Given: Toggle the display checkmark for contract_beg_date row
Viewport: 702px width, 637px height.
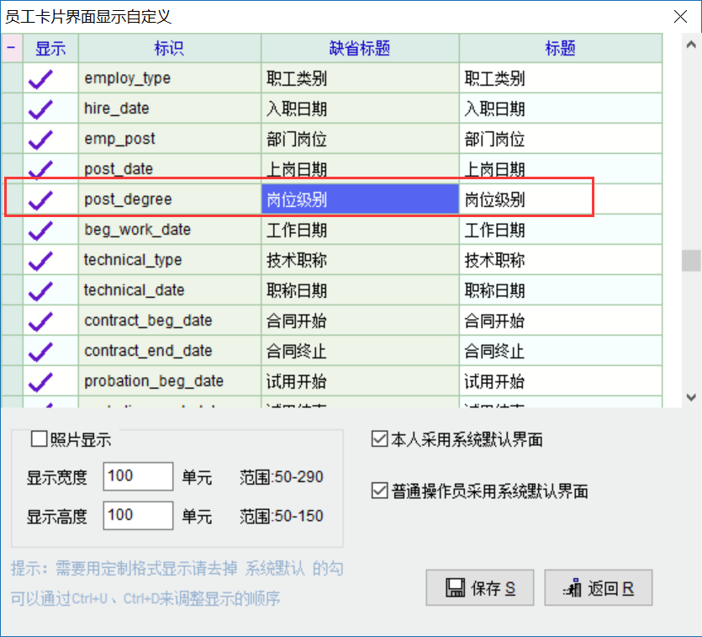Looking at the screenshot, I should (40, 321).
